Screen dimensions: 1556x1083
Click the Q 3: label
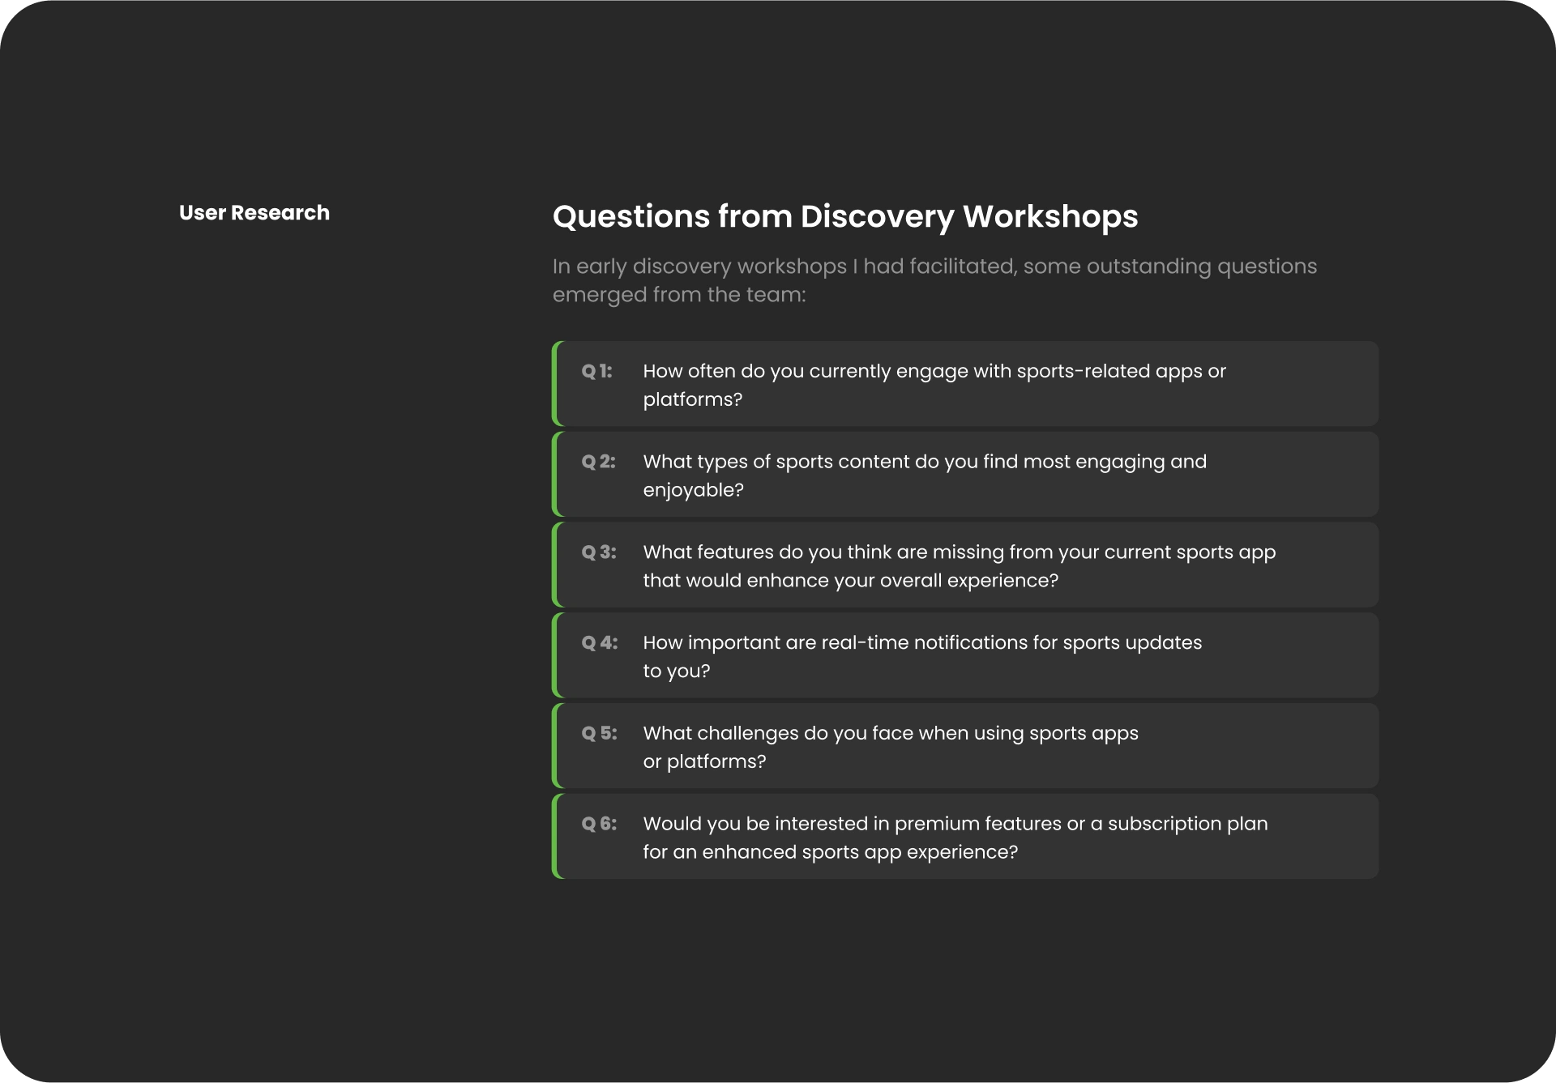(598, 552)
